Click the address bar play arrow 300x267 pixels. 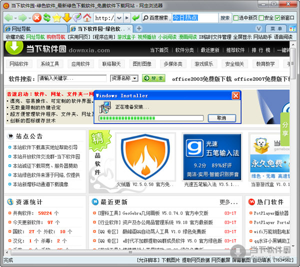point(127,18)
